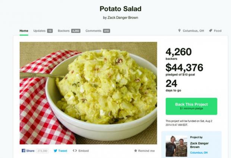This screenshot has height=158, width=231.
Task: Open the Food category link
Action: pos(218,31)
